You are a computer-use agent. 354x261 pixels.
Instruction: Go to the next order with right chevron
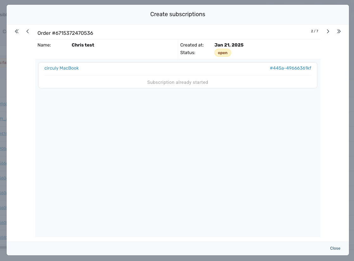[x=328, y=31]
